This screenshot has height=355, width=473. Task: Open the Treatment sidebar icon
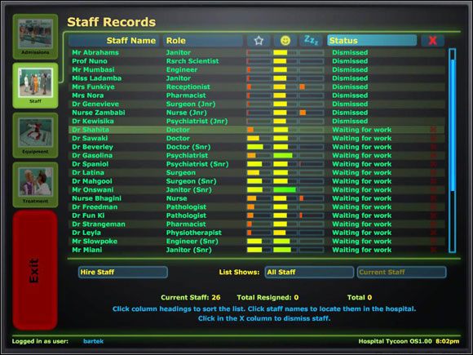pos(35,184)
